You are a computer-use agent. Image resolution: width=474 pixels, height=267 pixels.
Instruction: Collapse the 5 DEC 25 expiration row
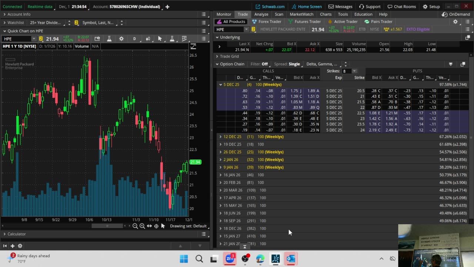pos(221,85)
